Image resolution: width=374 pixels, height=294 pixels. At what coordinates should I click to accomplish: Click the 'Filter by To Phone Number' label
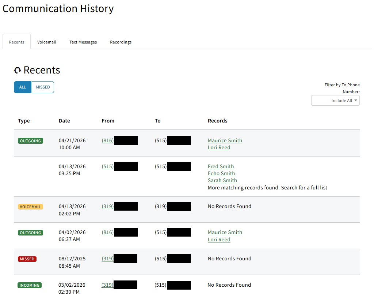[342, 88]
